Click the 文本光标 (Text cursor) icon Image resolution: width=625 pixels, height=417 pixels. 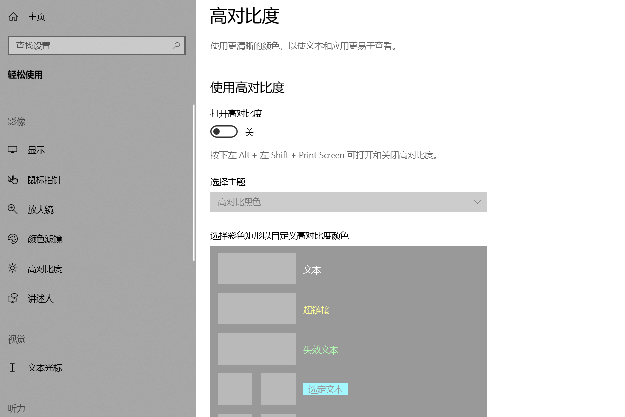(x=12, y=368)
